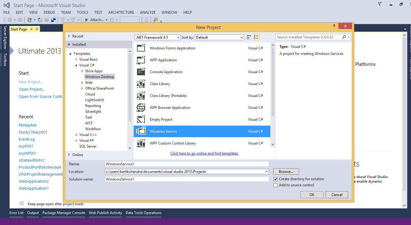Image resolution: width=411 pixels, height=225 pixels.
Task: Click the New Project toolbar icon
Action: (x=30, y=20)
